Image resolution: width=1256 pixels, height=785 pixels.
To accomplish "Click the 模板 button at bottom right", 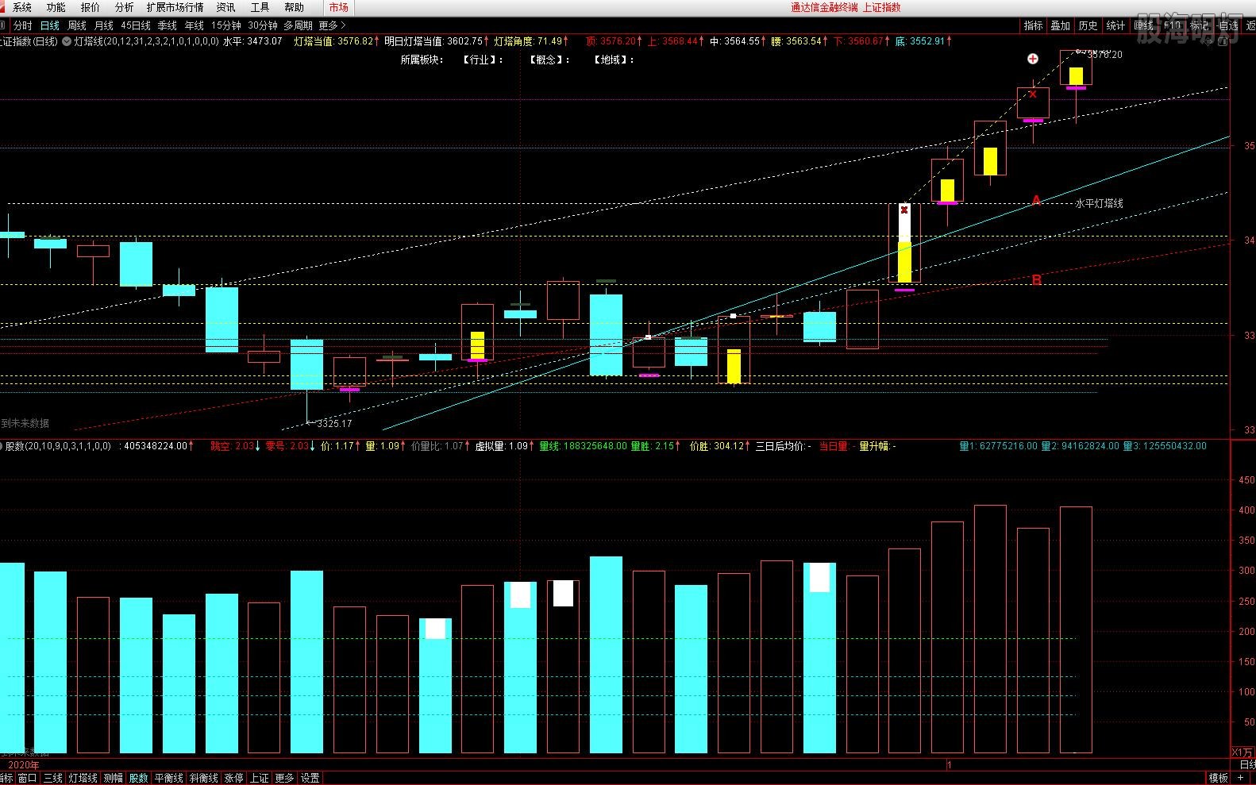I will tap(1219, 778).
